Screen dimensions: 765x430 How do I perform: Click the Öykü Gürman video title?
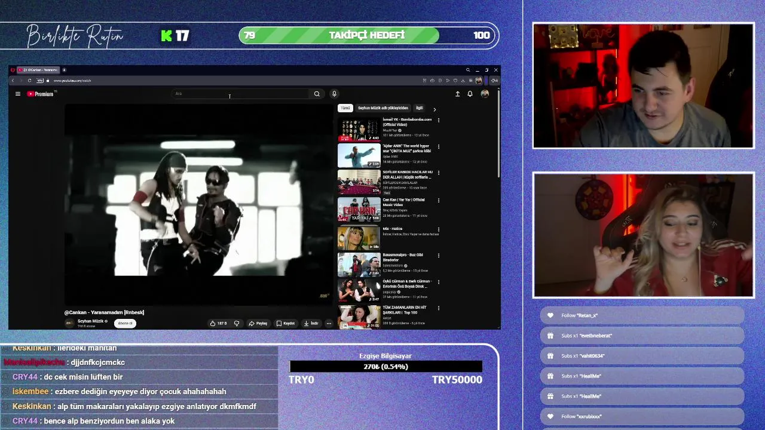(x=406, y=284)
